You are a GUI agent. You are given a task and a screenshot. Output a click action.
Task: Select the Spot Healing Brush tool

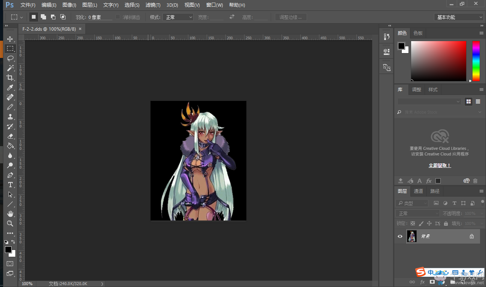pos(10,97)
